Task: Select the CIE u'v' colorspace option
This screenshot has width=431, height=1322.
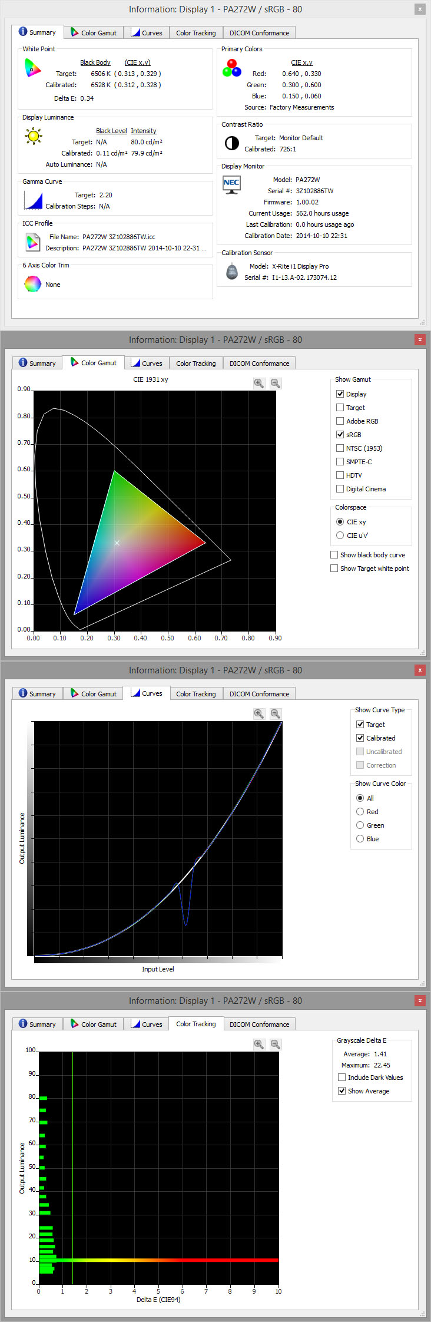Action: tap(340, 536)
